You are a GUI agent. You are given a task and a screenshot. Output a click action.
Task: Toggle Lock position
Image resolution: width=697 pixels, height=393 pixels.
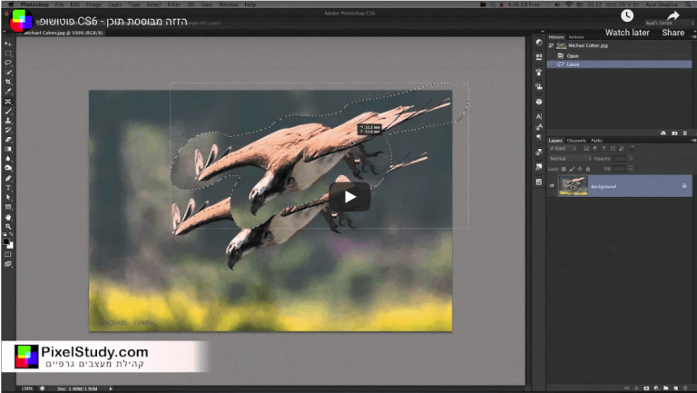tap(580, 169)
